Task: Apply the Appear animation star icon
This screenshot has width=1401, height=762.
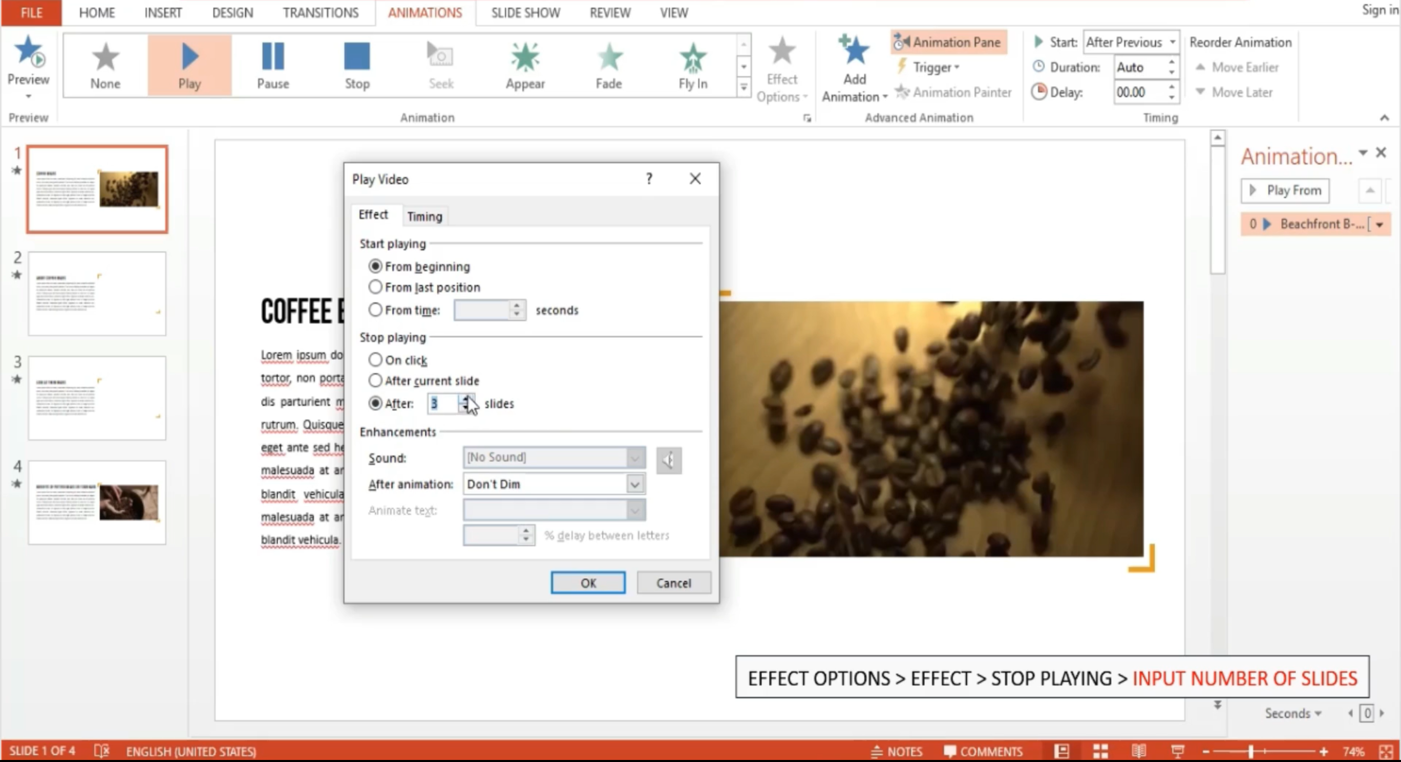Action: click(525, 56)
